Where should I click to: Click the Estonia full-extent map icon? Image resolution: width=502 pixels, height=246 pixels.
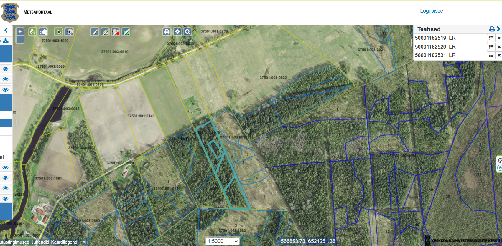43,32
